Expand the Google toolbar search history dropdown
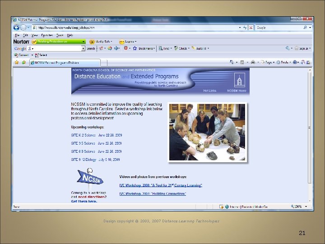 coord(83,48)
